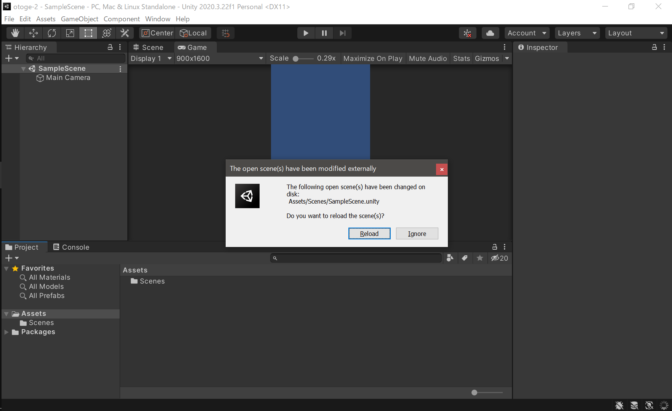
Task: Select the Hand tool
Action: coord(15,33)
